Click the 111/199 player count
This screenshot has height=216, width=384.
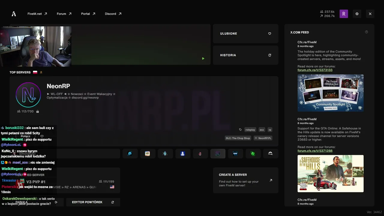[x=106, y=181]
